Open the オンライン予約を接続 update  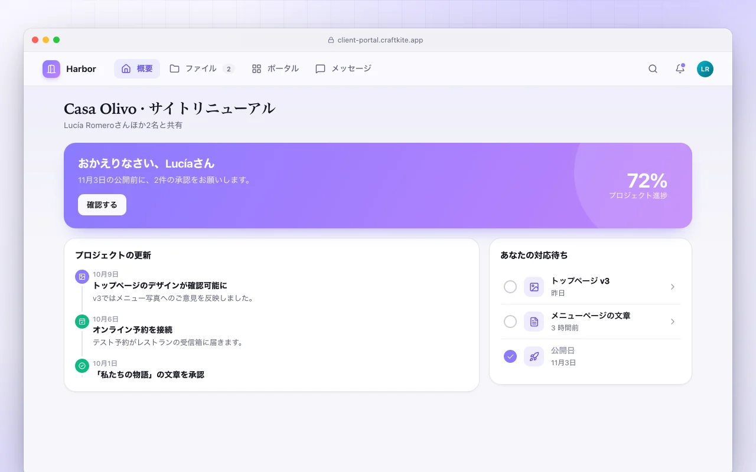pos(133,330)
